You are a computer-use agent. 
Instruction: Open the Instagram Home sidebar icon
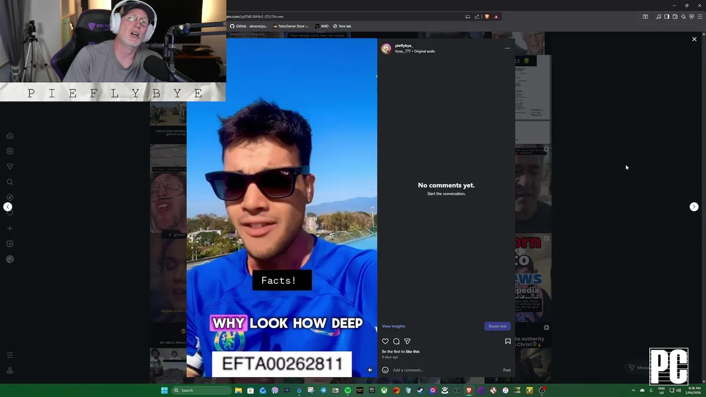pos(10,136)
